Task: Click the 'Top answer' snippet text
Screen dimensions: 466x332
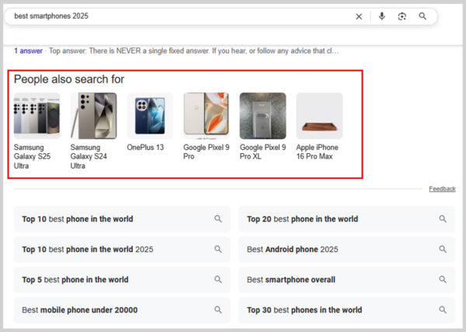Action: 193,51
